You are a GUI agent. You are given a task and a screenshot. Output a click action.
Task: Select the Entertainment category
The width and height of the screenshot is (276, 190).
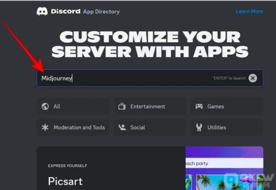coord(150,107)
